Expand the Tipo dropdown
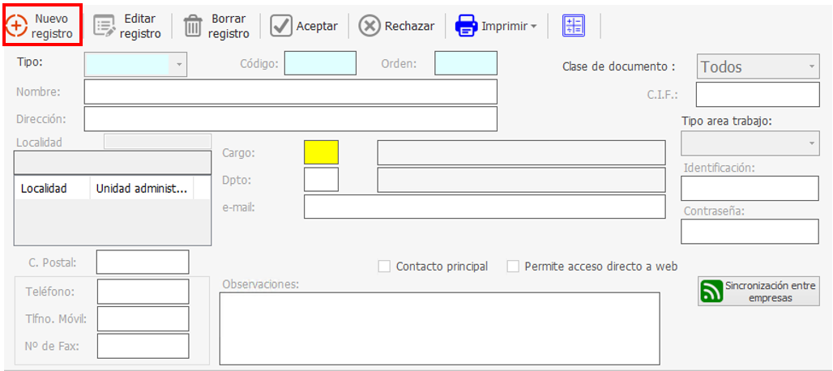The height and width of the screenshot is (371, 833). click(x=178, y=64)
